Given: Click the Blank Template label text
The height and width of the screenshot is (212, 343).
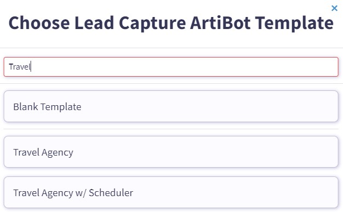Looking at the screenshot, I should (x=47, y=107).
